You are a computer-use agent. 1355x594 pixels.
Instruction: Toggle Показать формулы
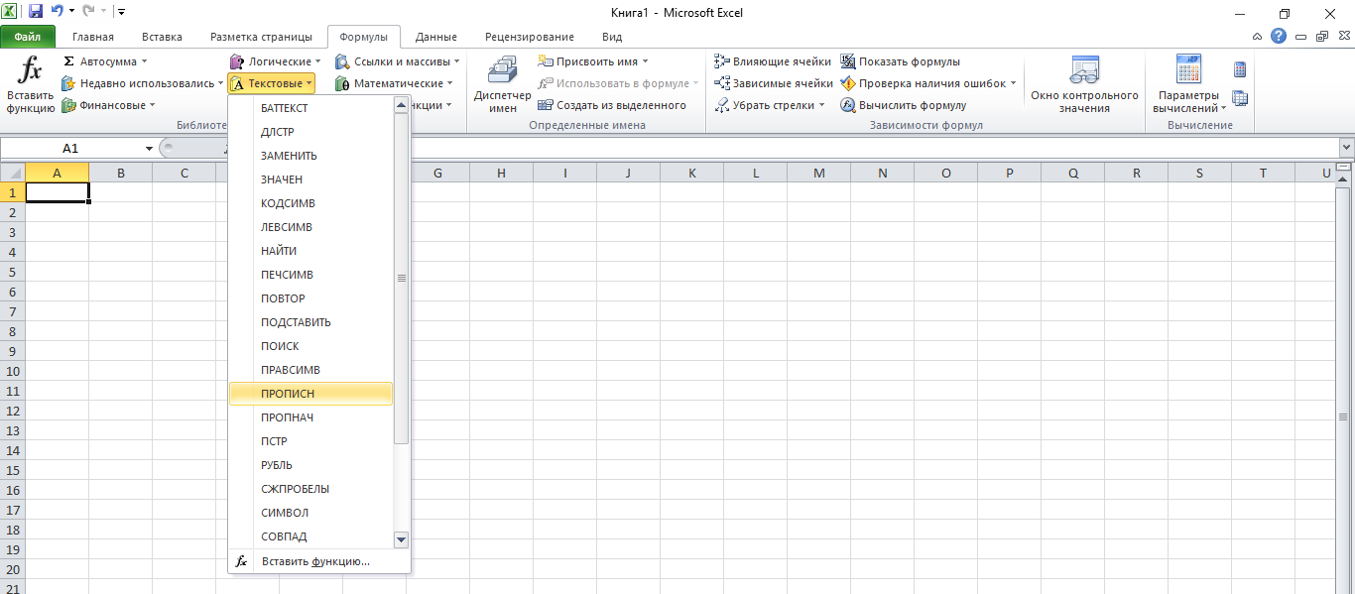[901, 61]
